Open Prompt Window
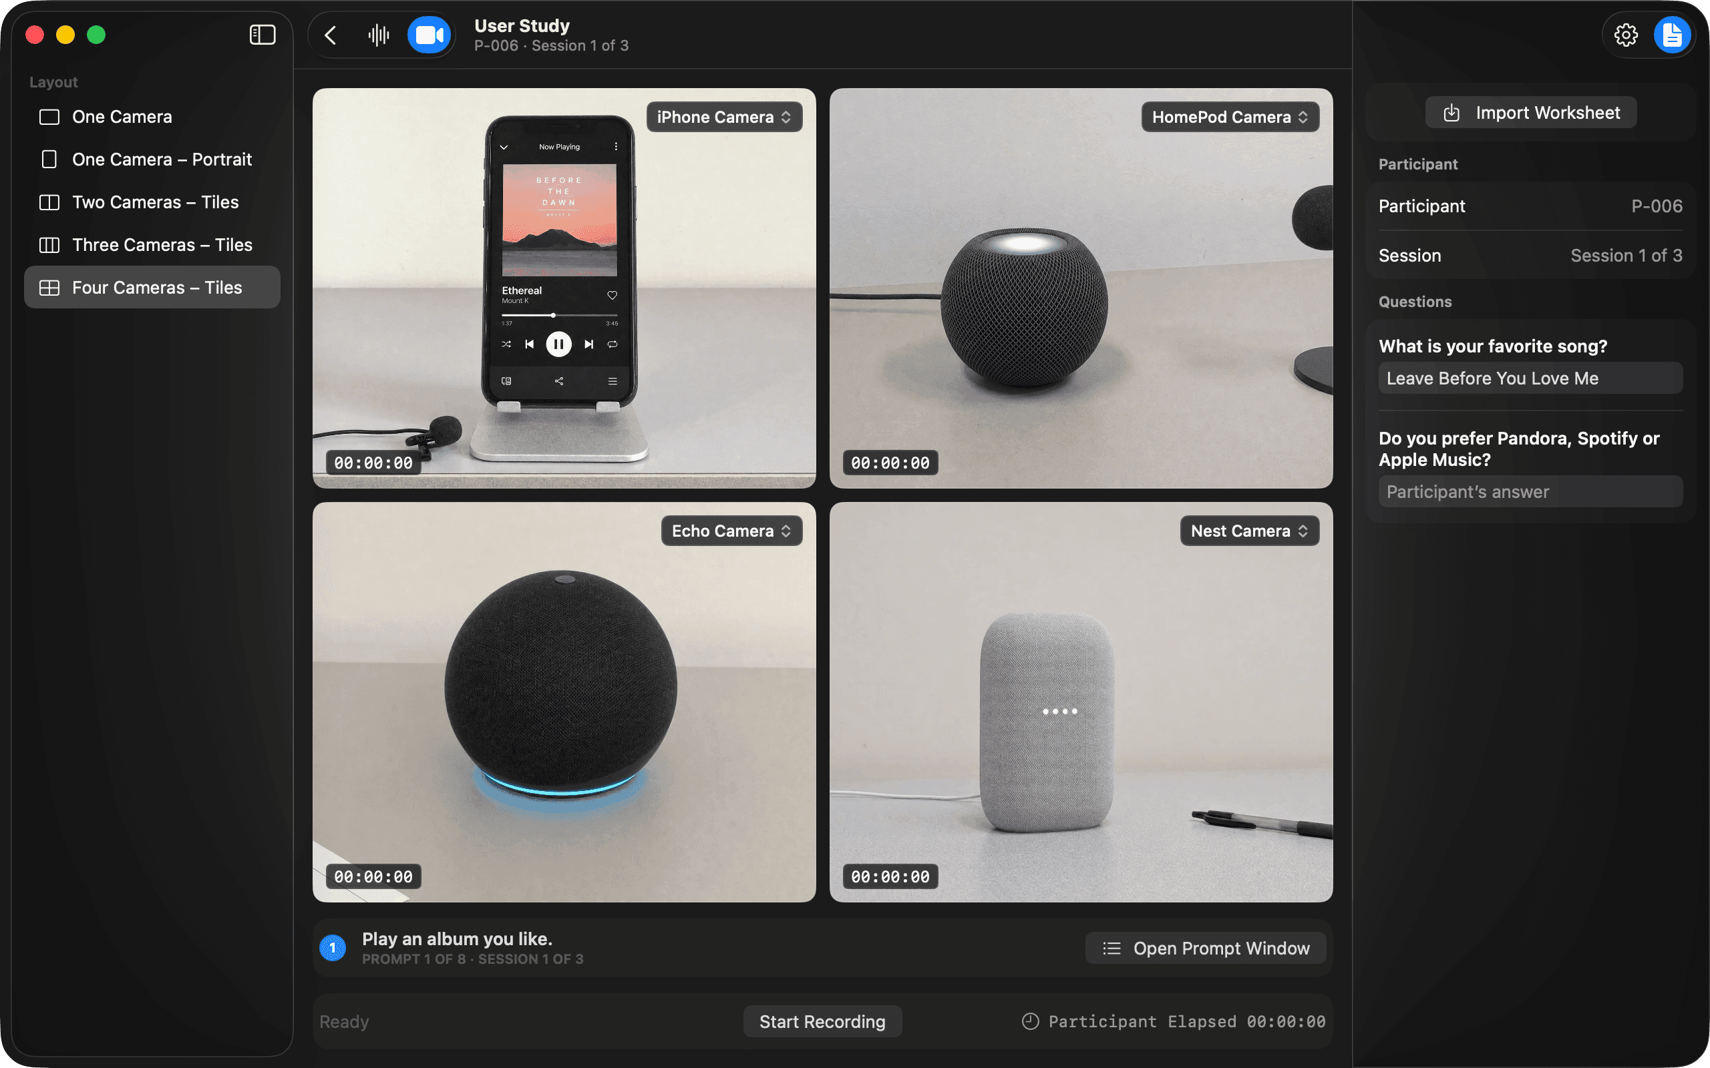1710x1068 pixels. point(1206,949)
